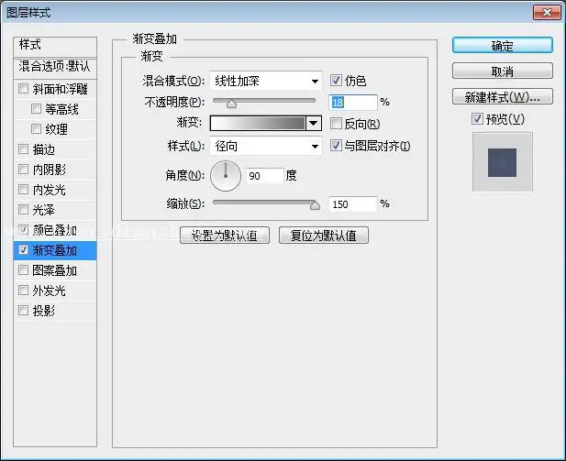The width and height of the screenshot is (566, 461).
Task: Enable the 图案叠加 checkbox
Action: click(23, 269)
